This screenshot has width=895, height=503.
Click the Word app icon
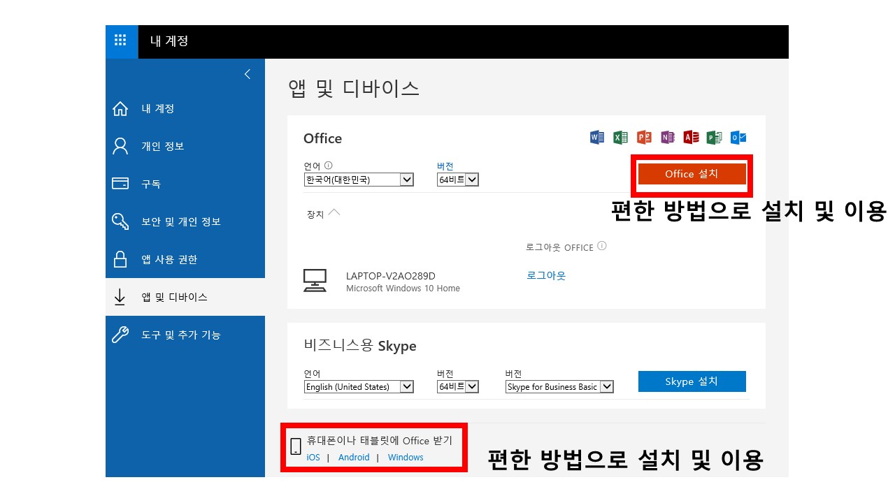tap(597, 138)
